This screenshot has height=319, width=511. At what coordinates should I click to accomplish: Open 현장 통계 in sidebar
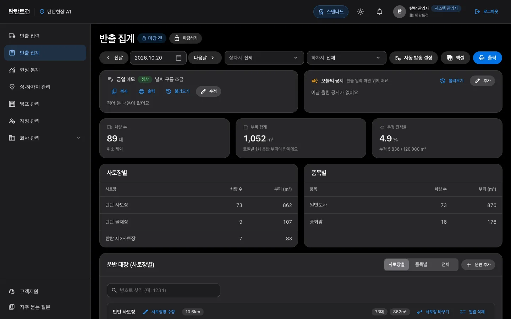point(45,70)
